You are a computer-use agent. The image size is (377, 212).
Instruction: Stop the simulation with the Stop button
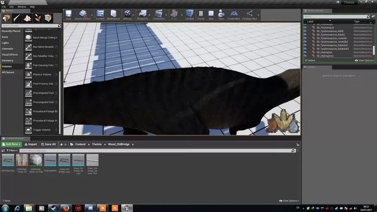click(211, 15)
